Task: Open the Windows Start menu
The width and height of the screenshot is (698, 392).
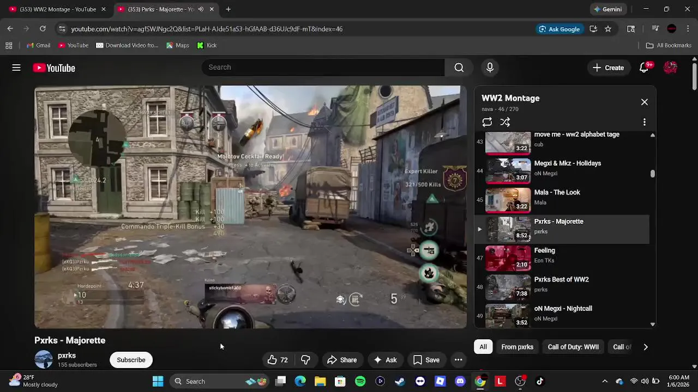Action: coord(158,381)
